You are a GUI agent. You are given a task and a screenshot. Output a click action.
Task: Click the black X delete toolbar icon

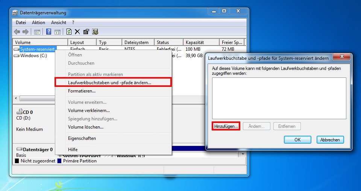77,32
